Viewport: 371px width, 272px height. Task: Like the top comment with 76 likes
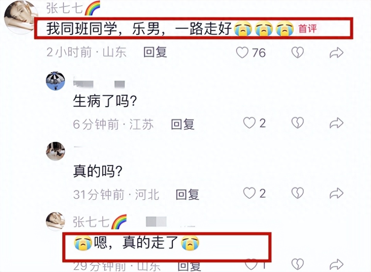click(x=242, y=53)
